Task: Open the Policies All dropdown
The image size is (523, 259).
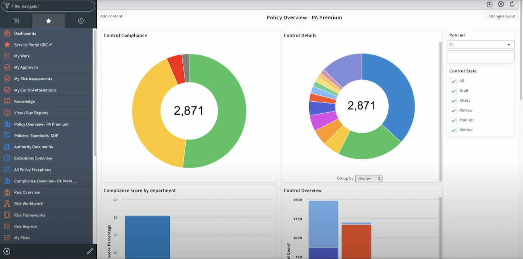Action: point(481,45)
